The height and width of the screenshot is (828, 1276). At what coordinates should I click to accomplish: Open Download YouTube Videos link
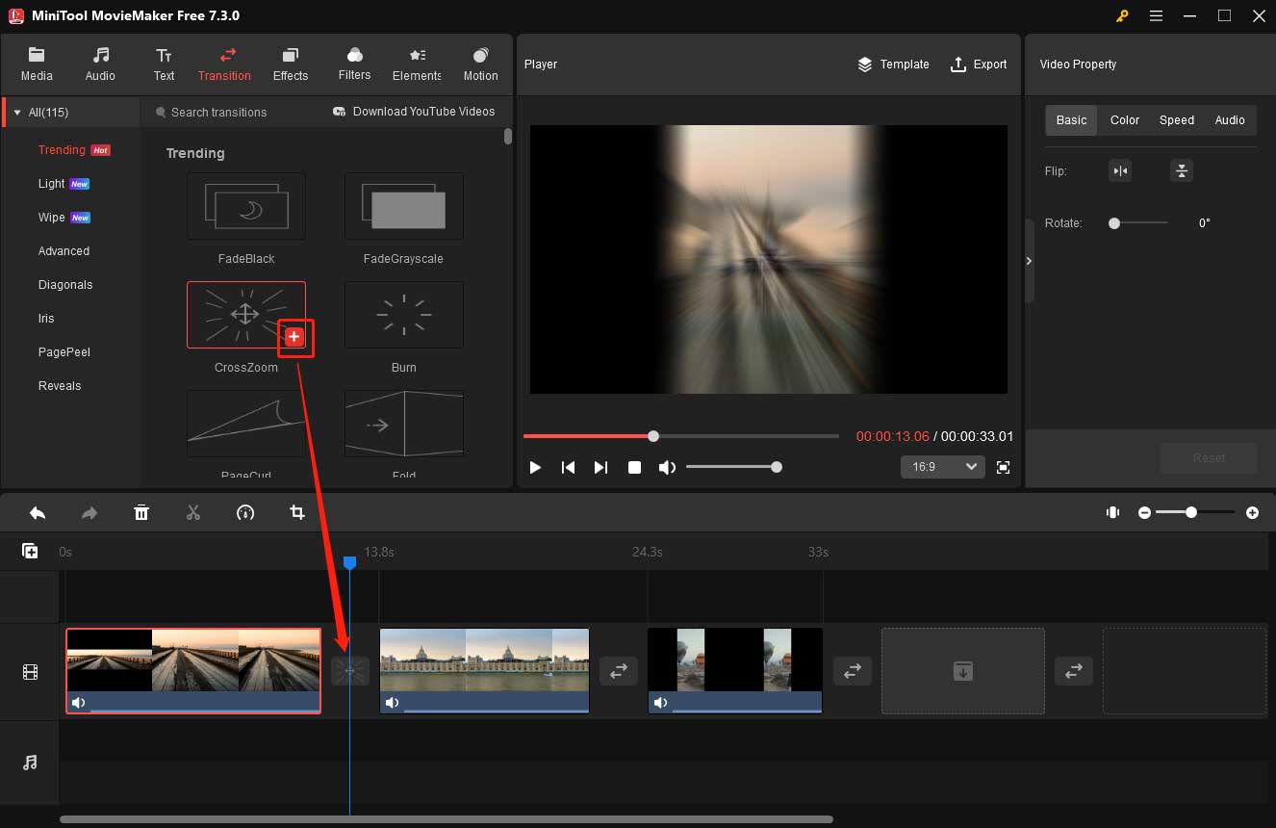click(414, 112)
